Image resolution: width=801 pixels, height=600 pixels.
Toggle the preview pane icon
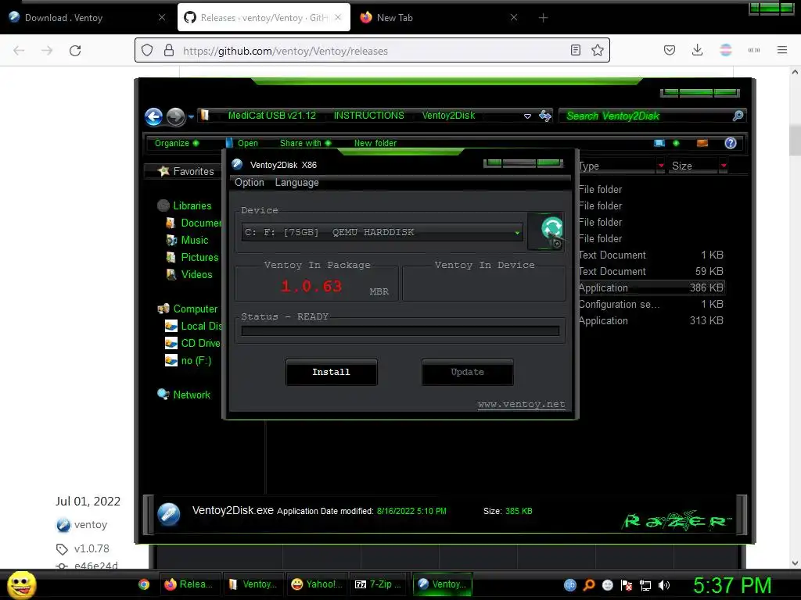pos(702,143)
